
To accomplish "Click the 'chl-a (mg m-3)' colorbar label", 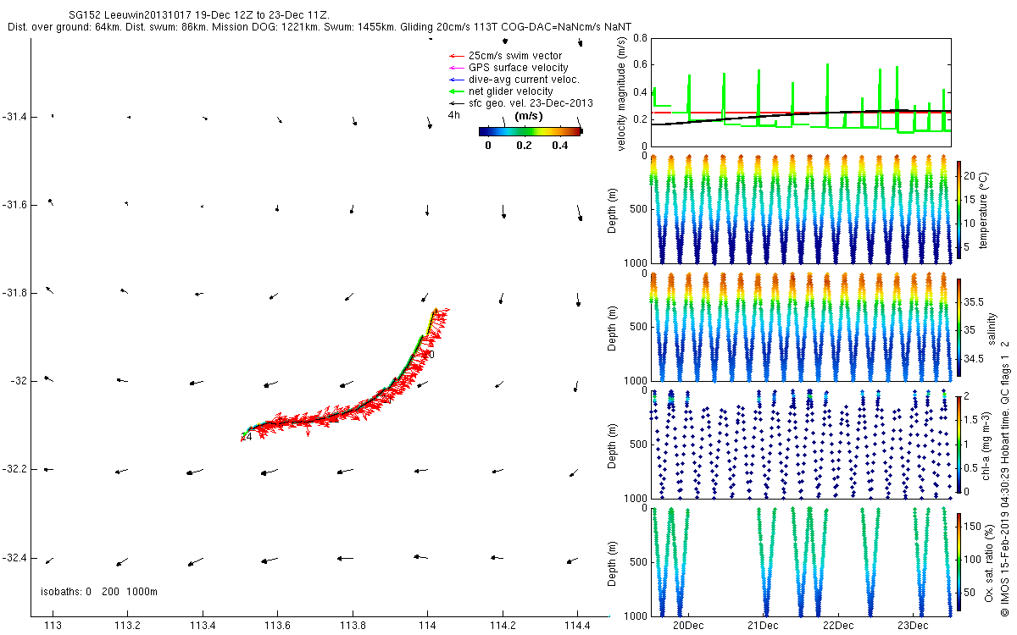I will point(985,444).
